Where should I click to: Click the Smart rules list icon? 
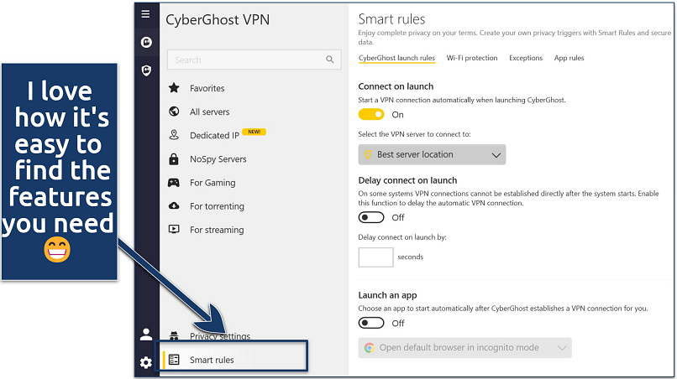[174, 360]
